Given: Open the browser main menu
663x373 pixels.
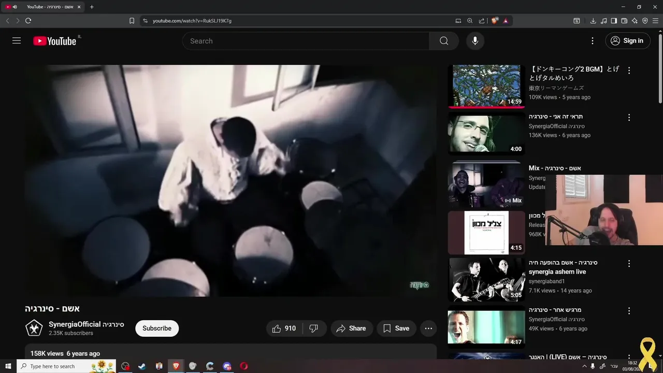Looking at the screenshot, I should 656,21.
